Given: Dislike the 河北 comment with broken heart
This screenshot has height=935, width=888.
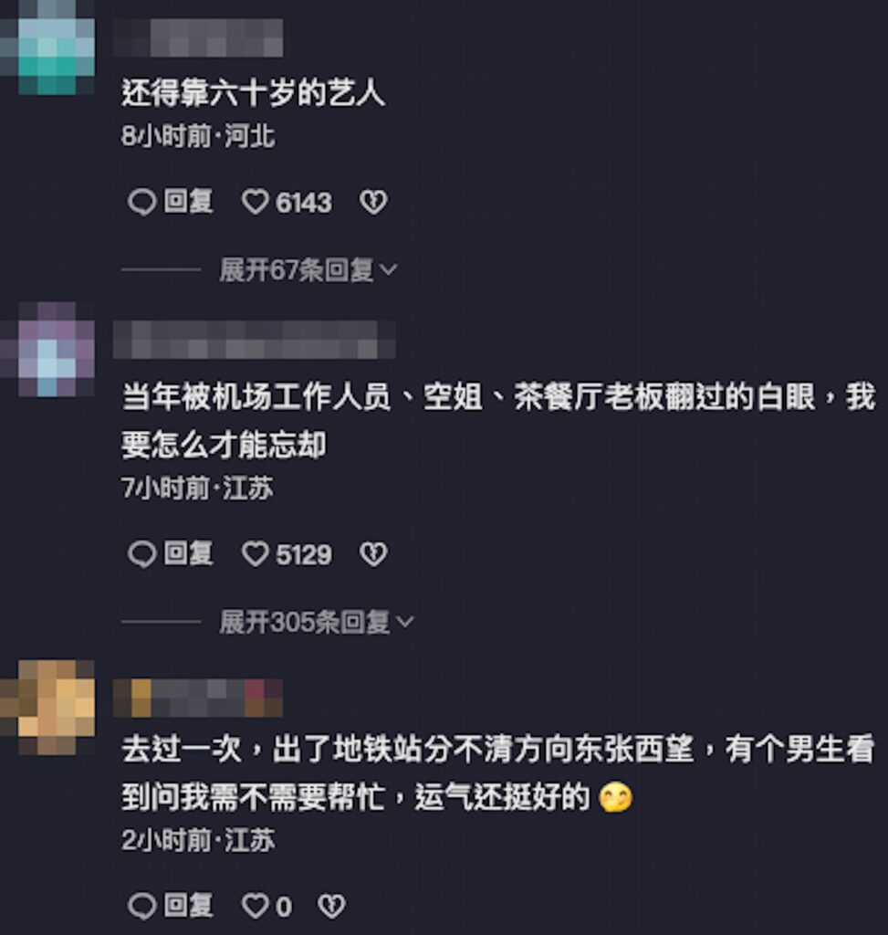Looking at the screenshot, I should pyautogui.click(x=373, y=202).
